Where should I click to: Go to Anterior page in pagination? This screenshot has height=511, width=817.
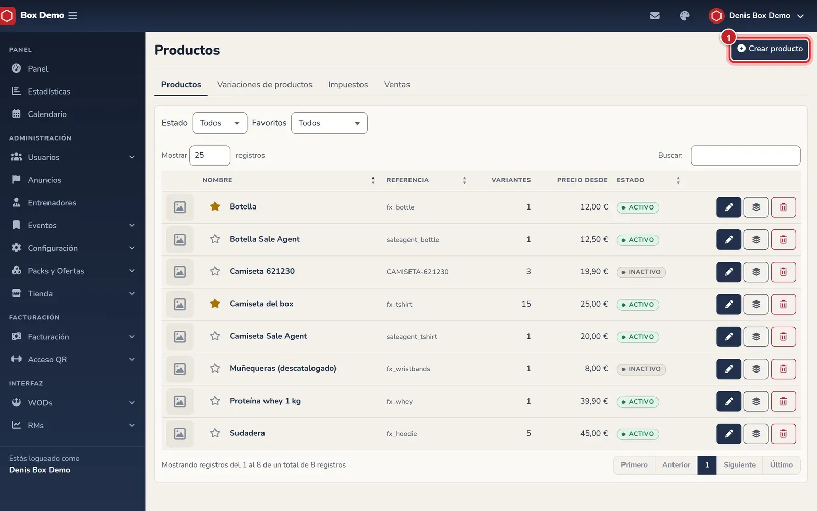(676, 465)
